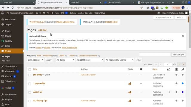This screenshot has width=191, height=107.
Task: Check the About Us row checkbox
Action: click(30, 92)
